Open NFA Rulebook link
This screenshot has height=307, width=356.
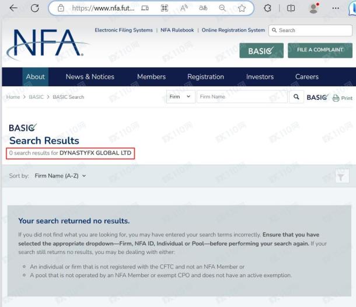pyautogui.click(x=177, y=30)
